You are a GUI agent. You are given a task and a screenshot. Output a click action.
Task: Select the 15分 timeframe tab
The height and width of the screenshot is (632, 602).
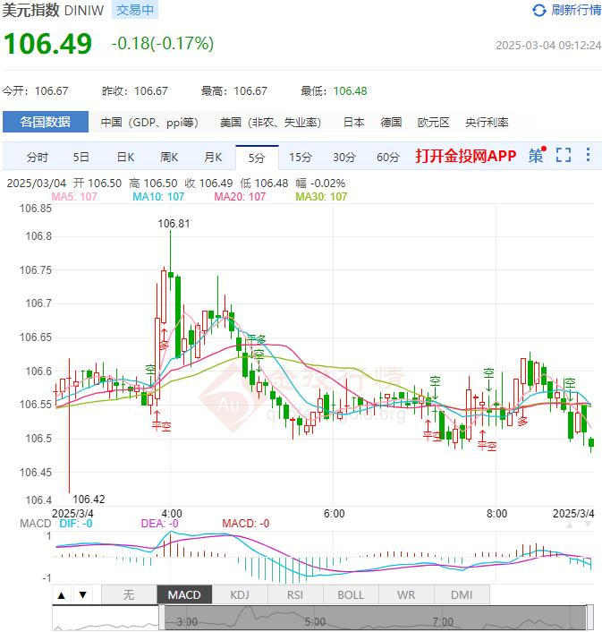[301, 157]
